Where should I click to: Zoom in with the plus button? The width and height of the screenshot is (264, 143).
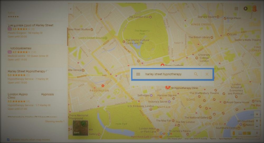pyautogui.click(x=257, y=121)
